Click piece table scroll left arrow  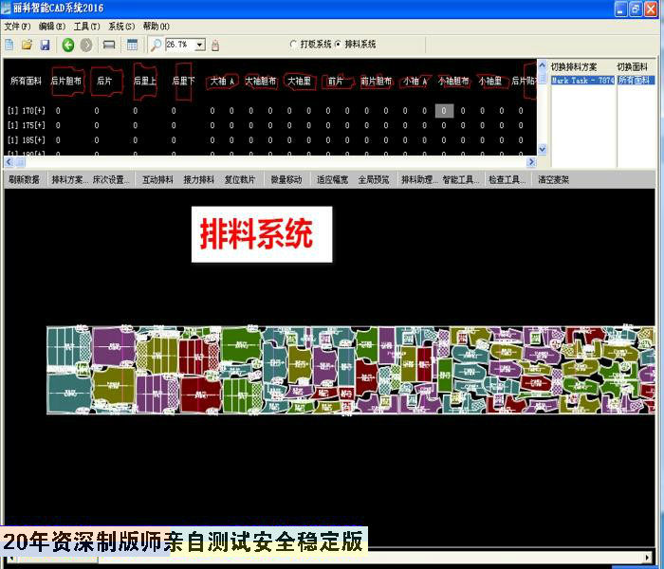pyautogui.click(x=9, y=162)
